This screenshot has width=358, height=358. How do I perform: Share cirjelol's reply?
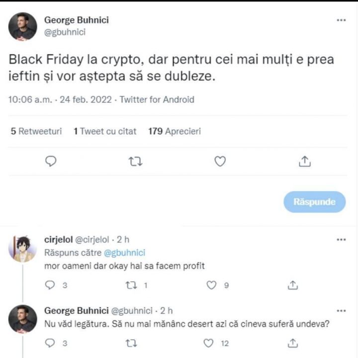(293, 285)
